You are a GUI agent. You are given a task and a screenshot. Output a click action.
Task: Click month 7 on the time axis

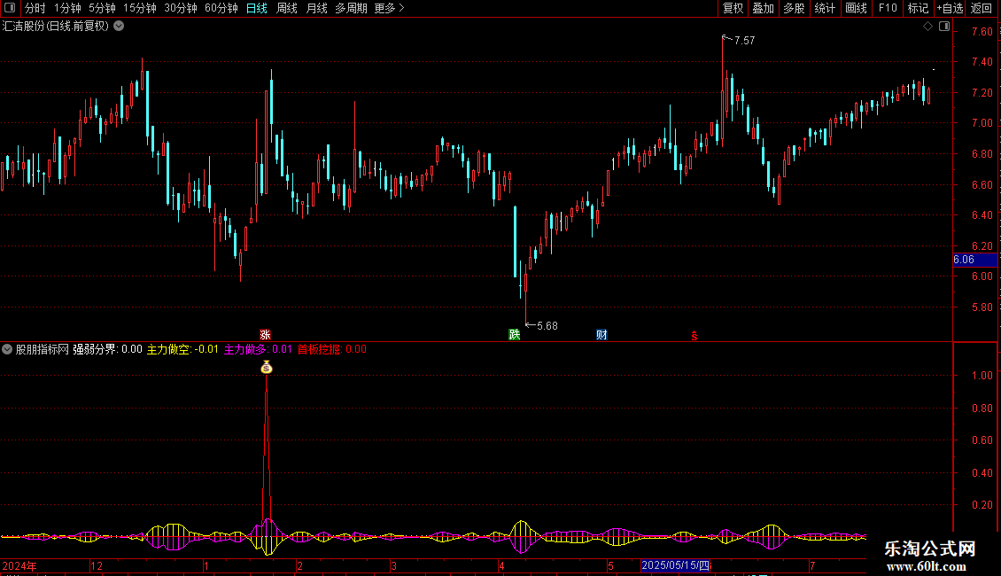[x=812, y=565]
